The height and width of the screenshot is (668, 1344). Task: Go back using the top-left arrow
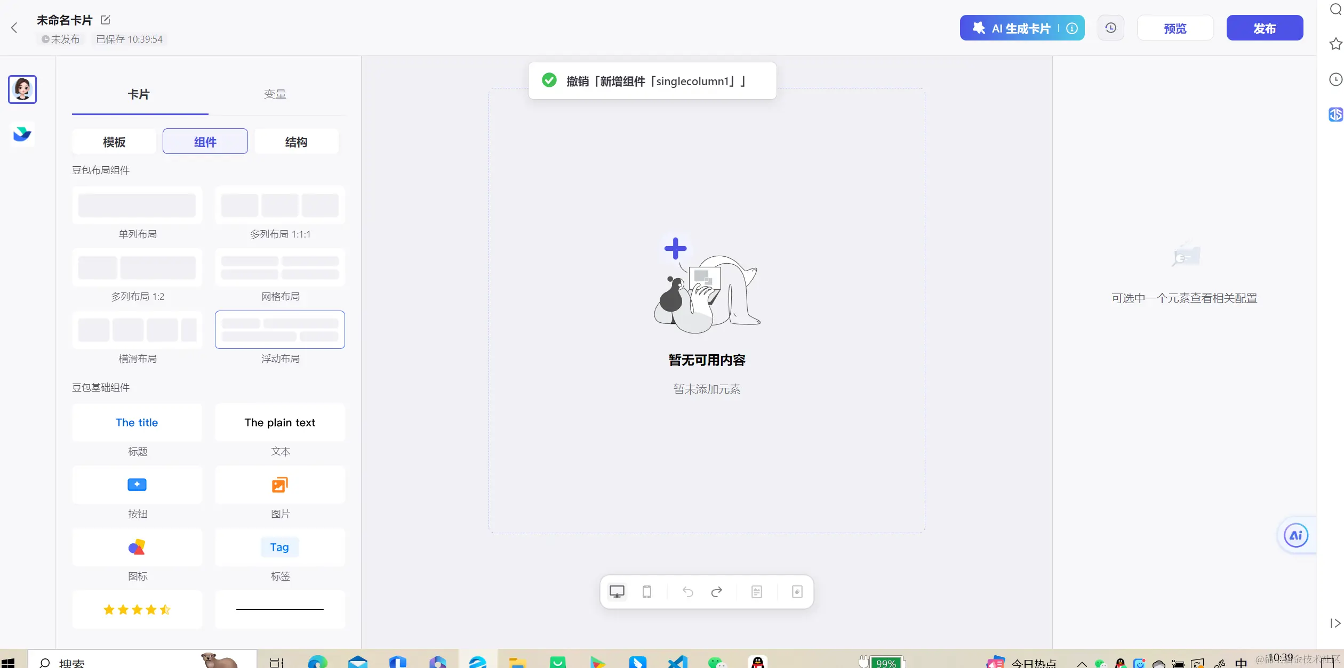click(14, 28)
